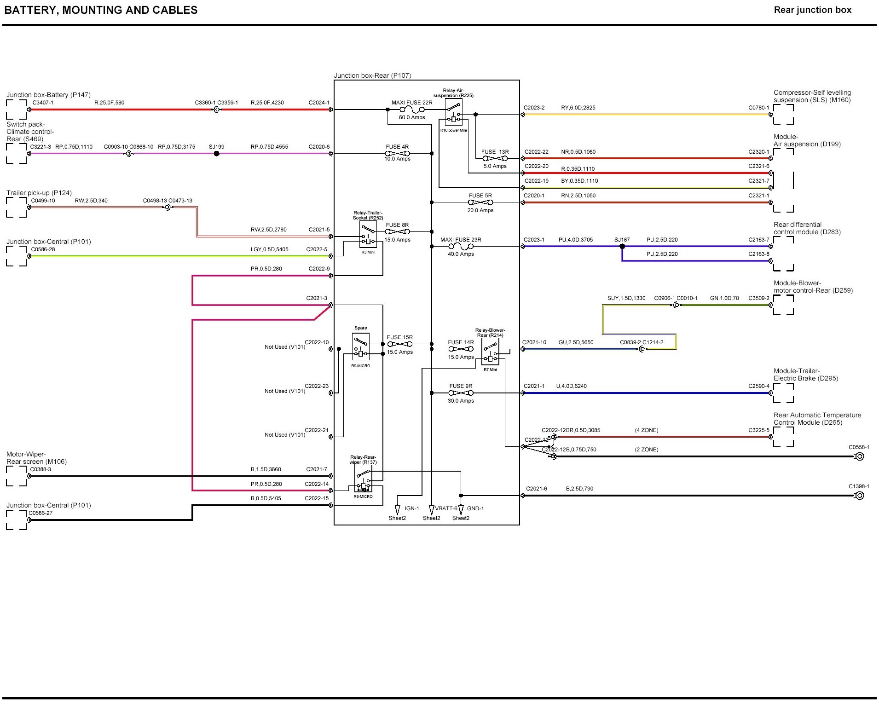Select the C1398-1 ground eyelet terminal
Image resolution: width=879 pixels, height=704 pixels.
[859, 496]
